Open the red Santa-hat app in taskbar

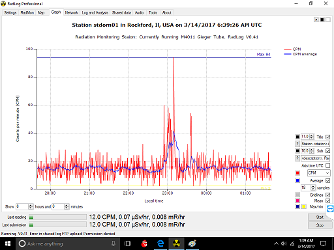[x=144, y=243]
